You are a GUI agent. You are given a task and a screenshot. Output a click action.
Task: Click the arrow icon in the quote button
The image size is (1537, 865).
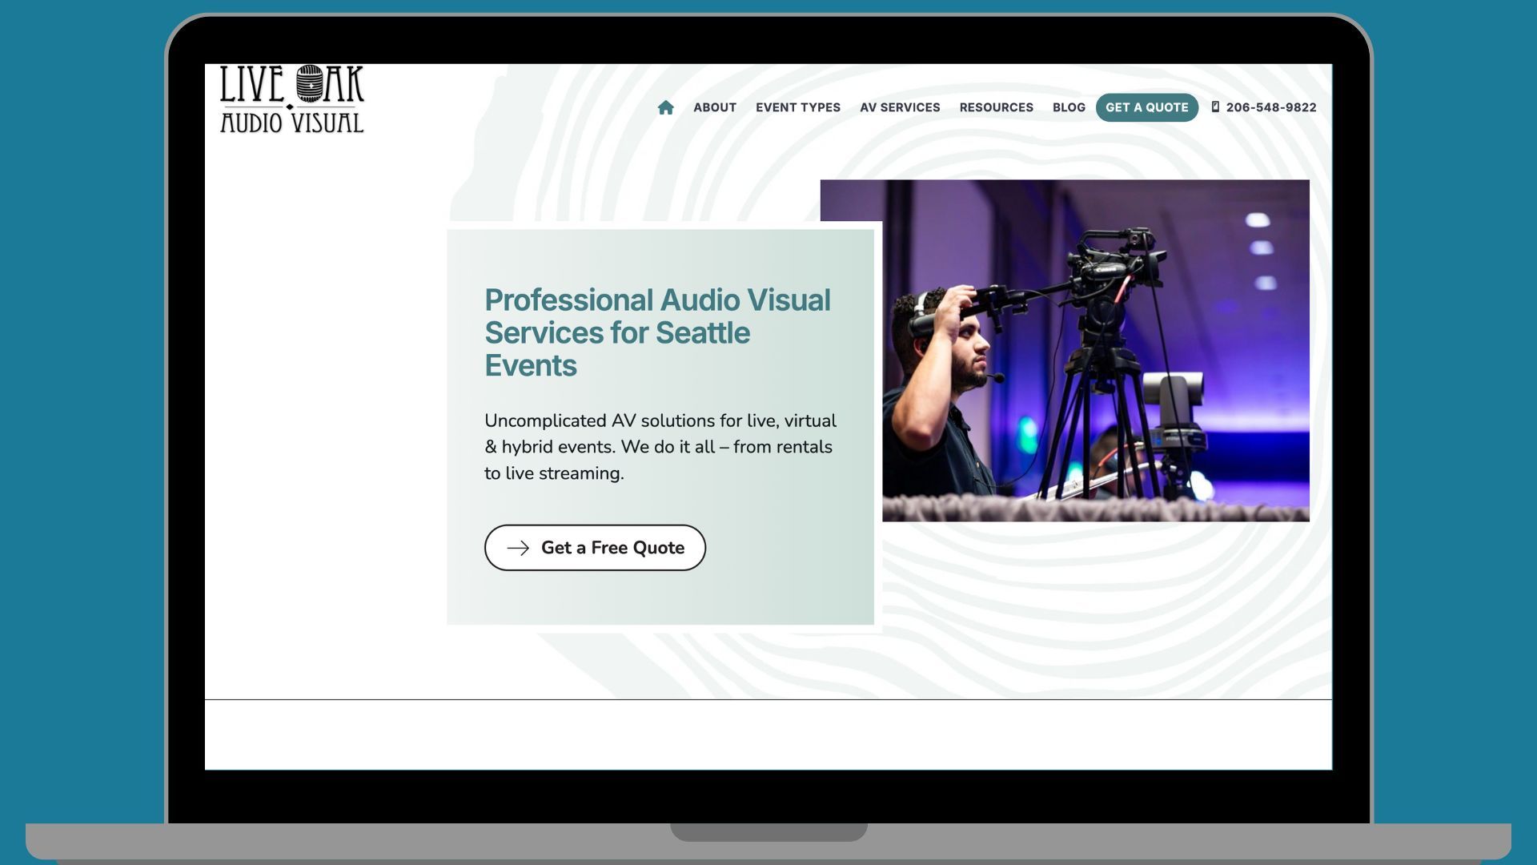(x=518, y=548)
